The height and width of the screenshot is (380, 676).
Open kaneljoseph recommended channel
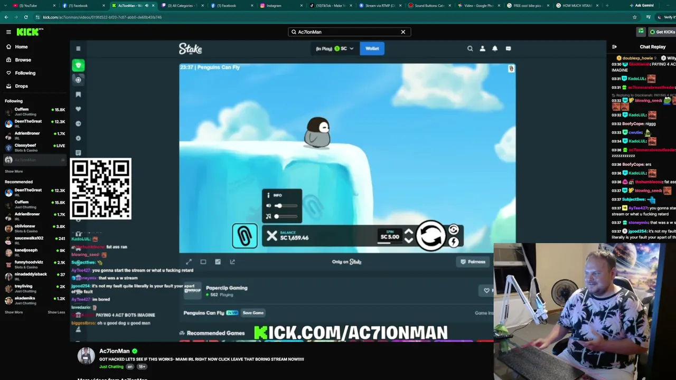(35, 252)
